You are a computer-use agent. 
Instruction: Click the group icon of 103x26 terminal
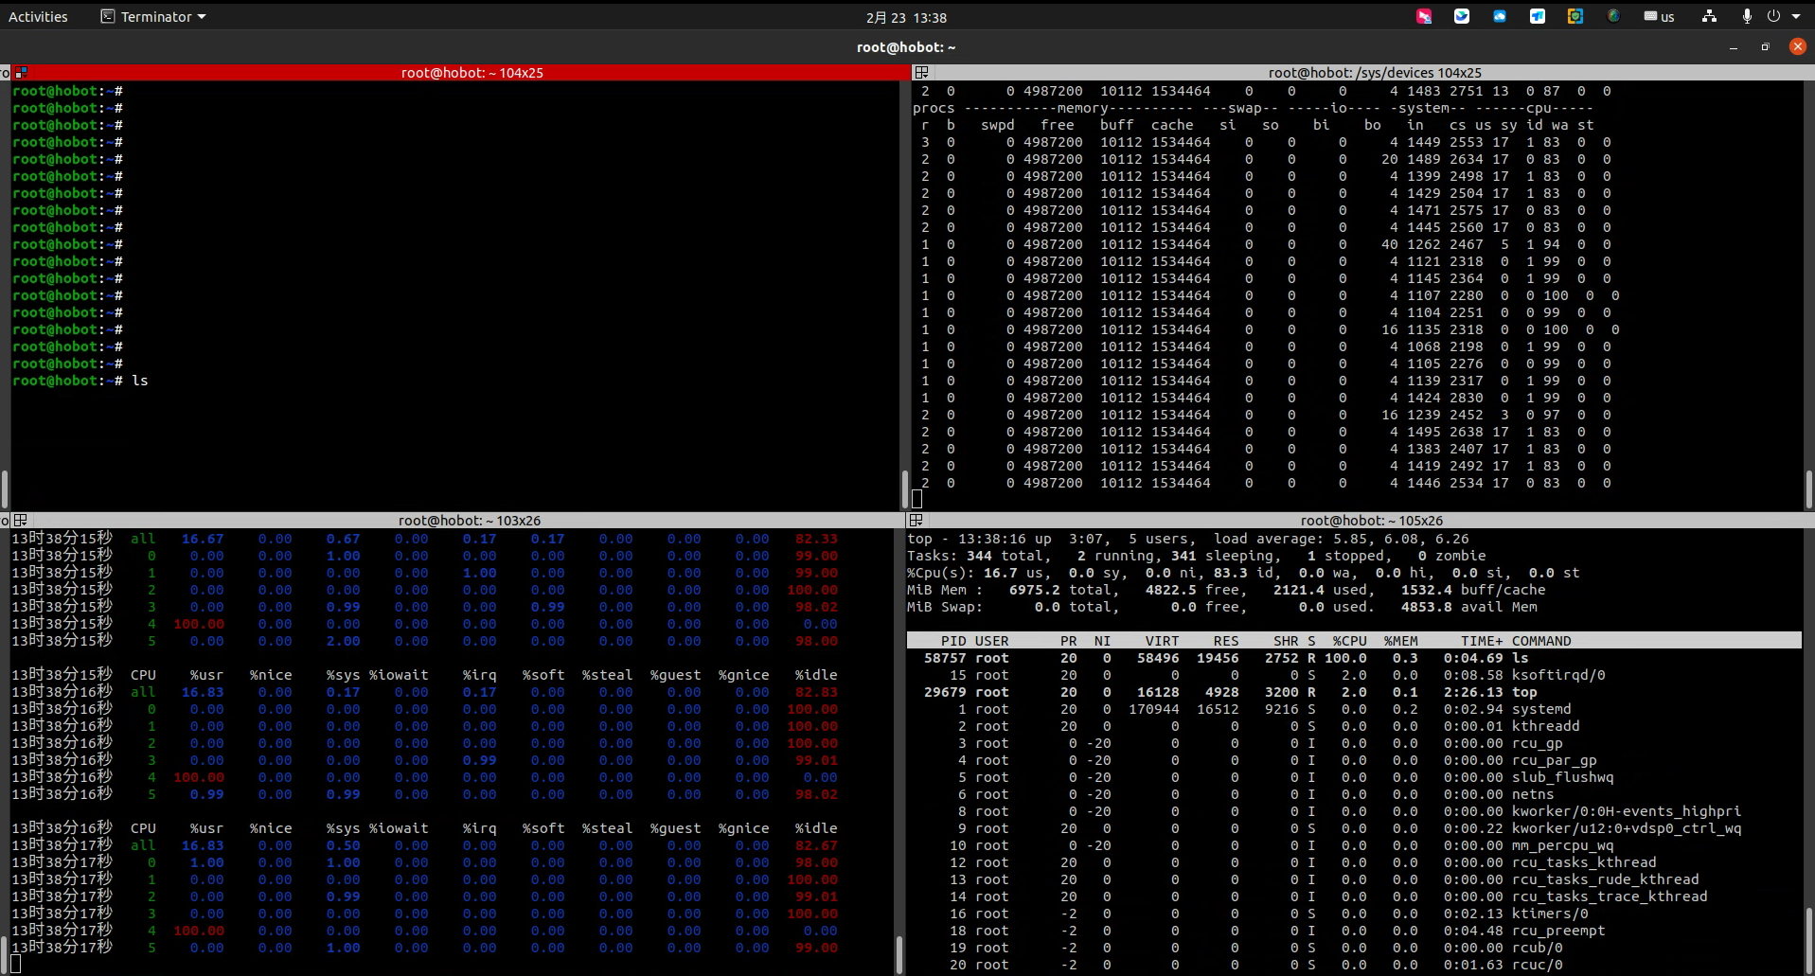(21, 520)
